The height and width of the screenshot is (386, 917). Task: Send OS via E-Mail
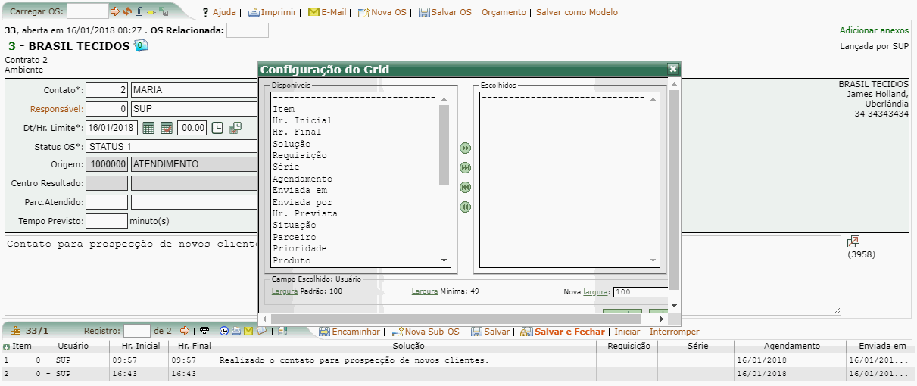(x=328, y=12)
